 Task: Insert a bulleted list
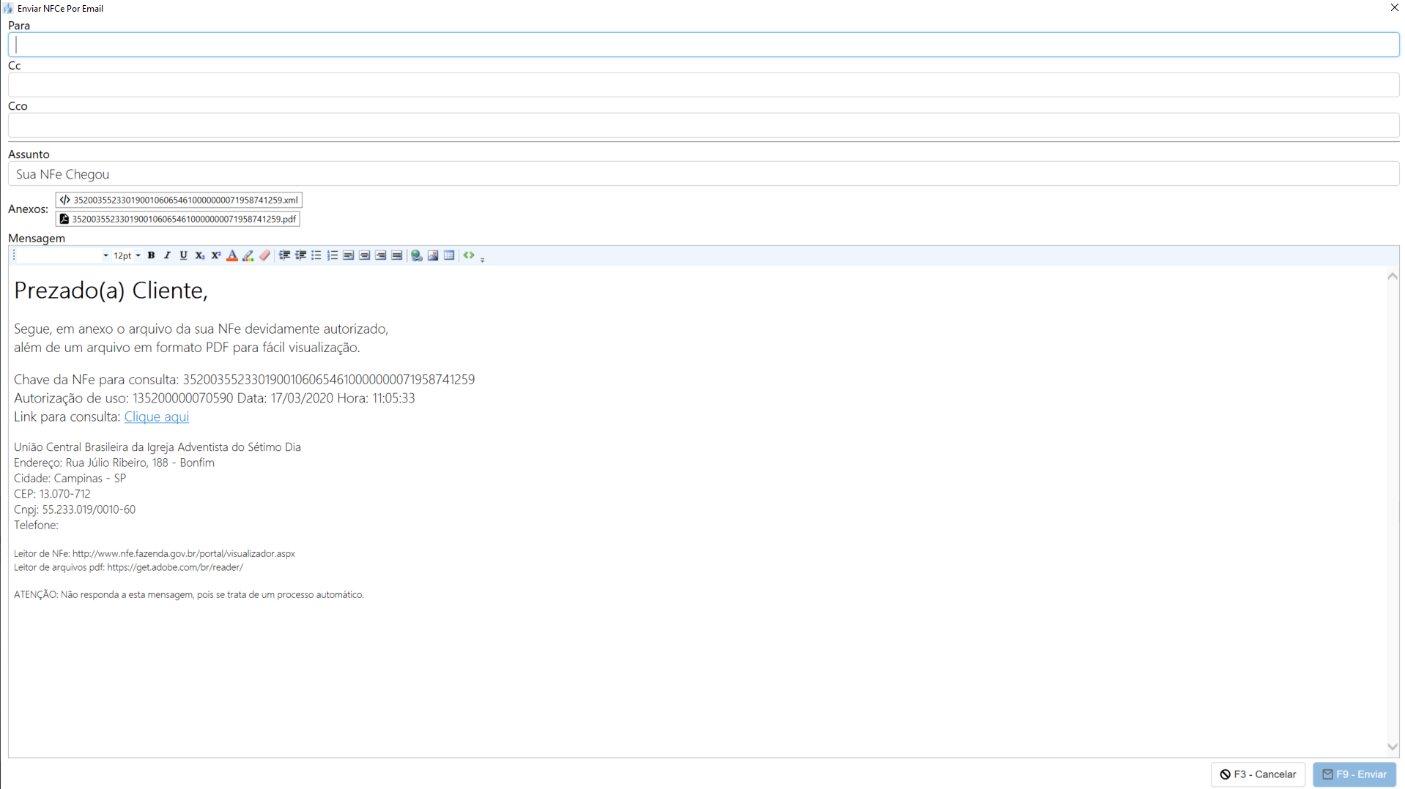[316, 255]
